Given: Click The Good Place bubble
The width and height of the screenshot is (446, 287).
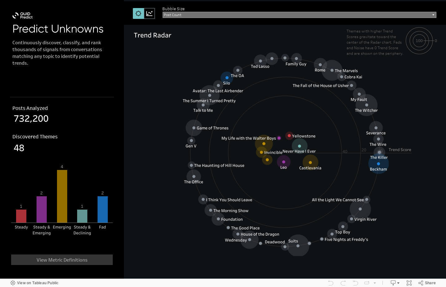Looking at the screenshot, I should pos(228,228).
